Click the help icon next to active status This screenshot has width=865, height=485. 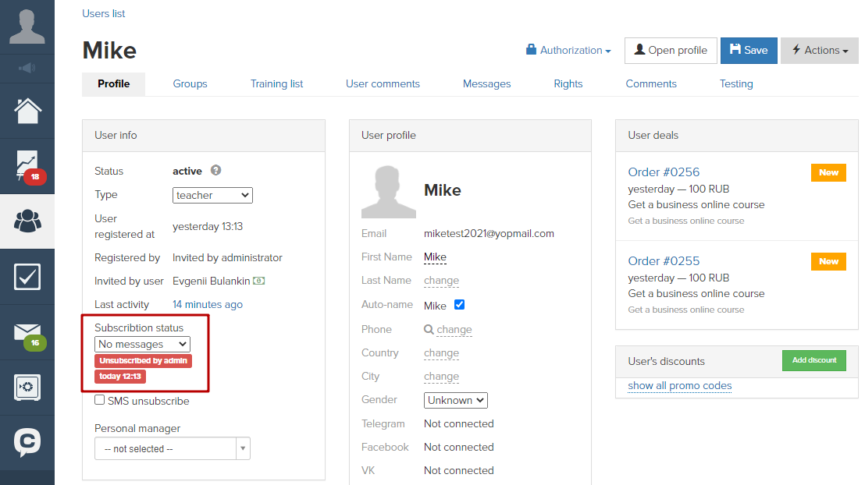click(215, 170)
